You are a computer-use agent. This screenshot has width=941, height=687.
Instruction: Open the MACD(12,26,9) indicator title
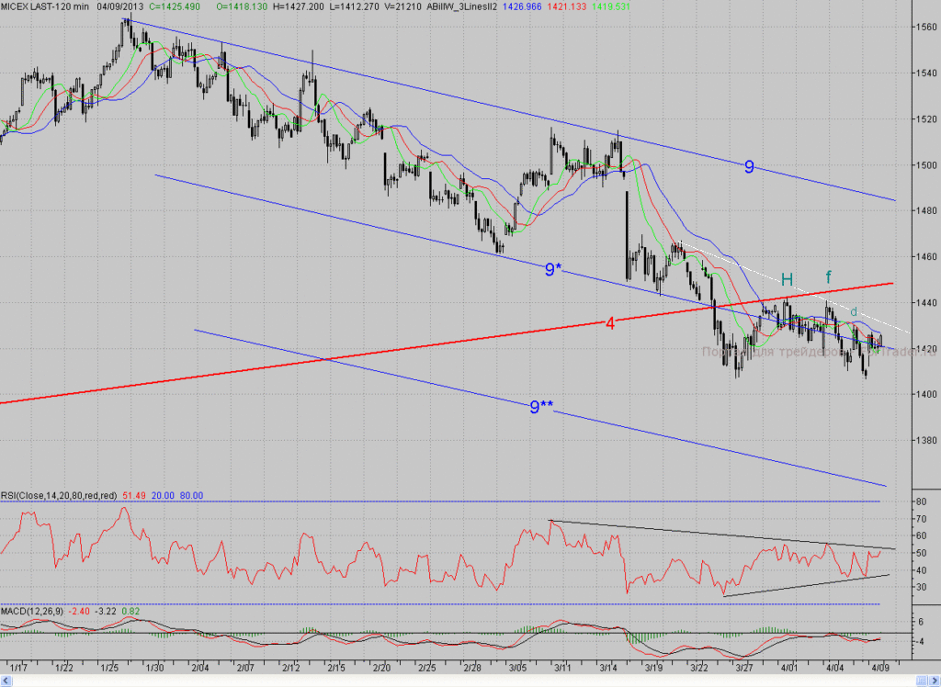pyautogui.click(x=32, y=612)
